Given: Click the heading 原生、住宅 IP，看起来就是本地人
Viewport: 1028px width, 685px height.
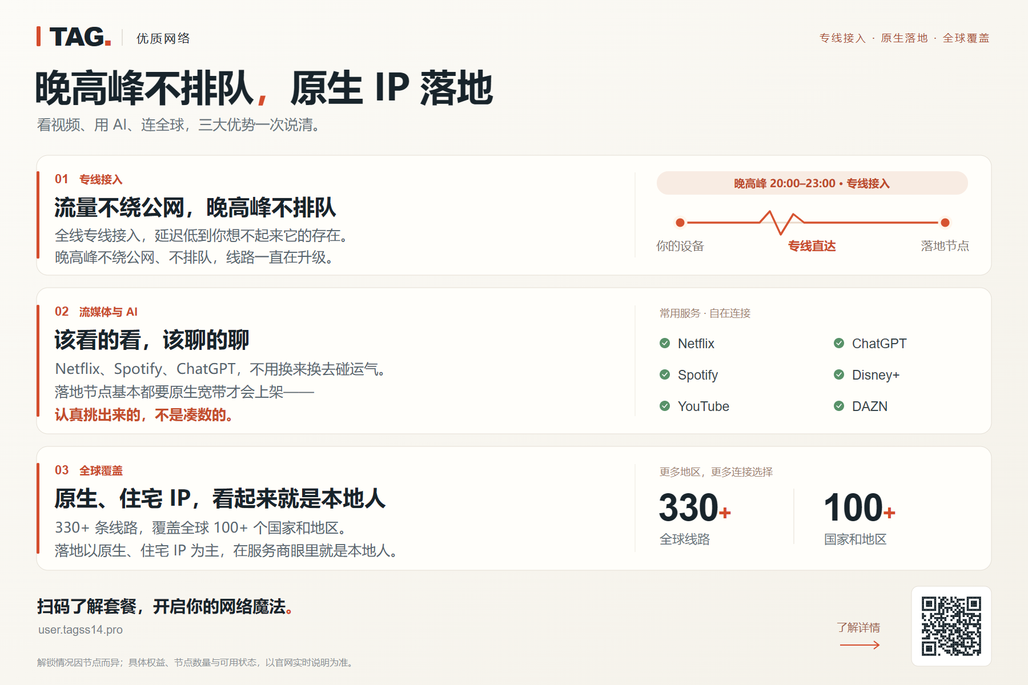Looking at the screenshot, I should (x=220, y=498).
